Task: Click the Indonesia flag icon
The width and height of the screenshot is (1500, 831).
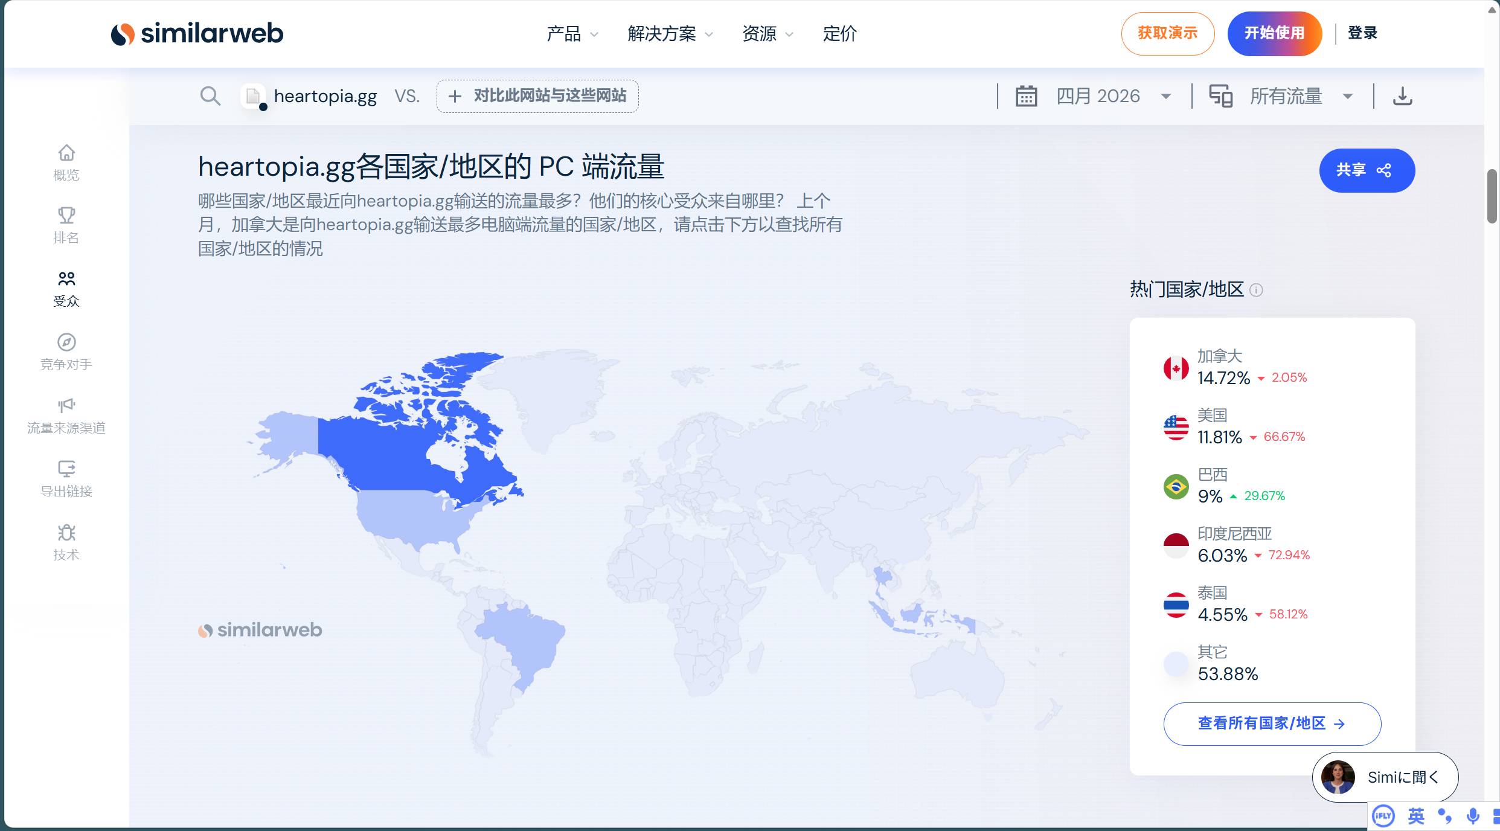Action: point(1176,545)
